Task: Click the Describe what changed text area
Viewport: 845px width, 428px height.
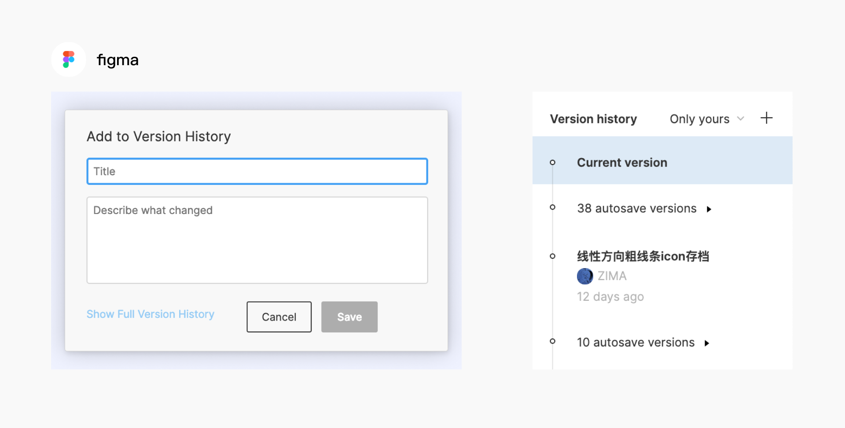Action: click(257, 240)
